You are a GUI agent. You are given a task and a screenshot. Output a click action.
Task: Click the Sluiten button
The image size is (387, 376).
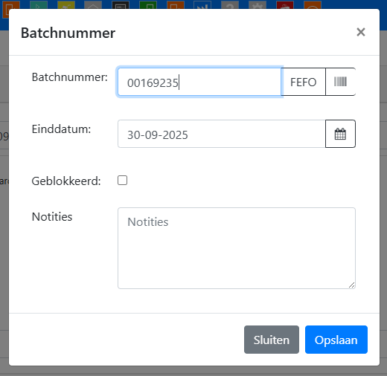tap(272, 340)
